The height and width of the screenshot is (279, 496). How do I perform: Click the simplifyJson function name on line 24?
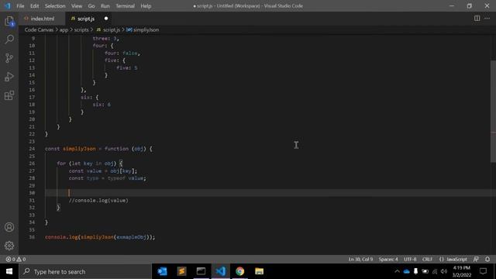click(x=79, y=149)
